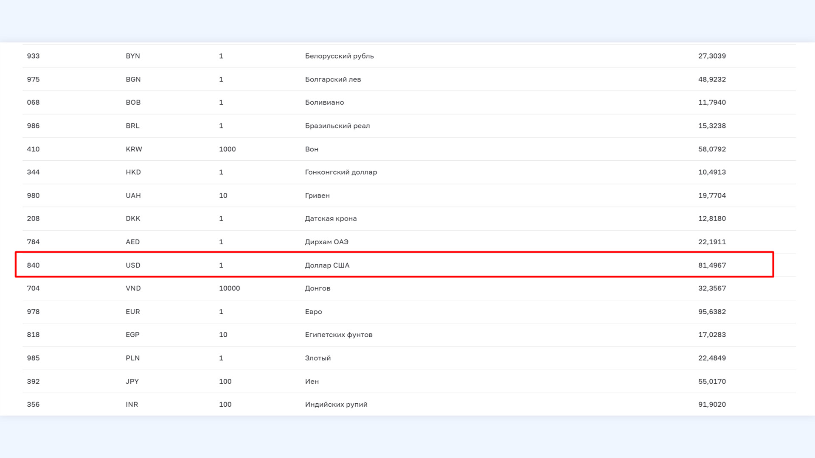Screen dimensions: 815x458
Task: Click the Бразильский реал name
Action: 337,126
